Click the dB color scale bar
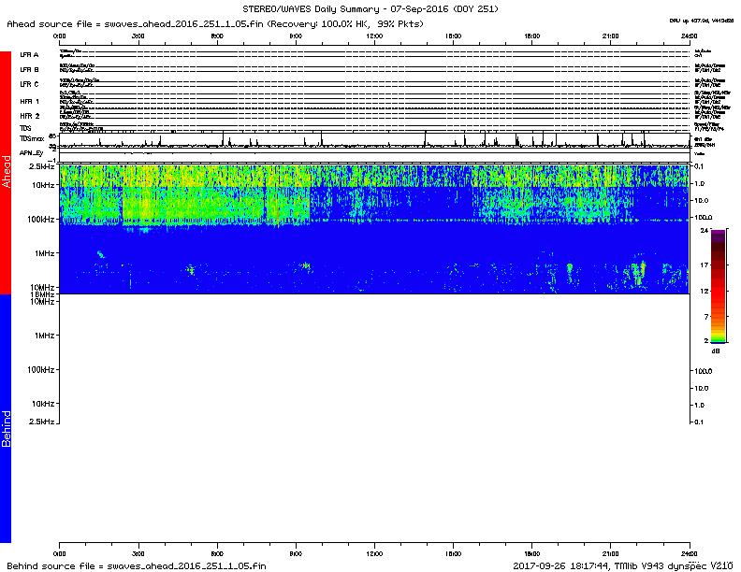Viewport: 741px width, 572px height. click(x=718, y=286)
